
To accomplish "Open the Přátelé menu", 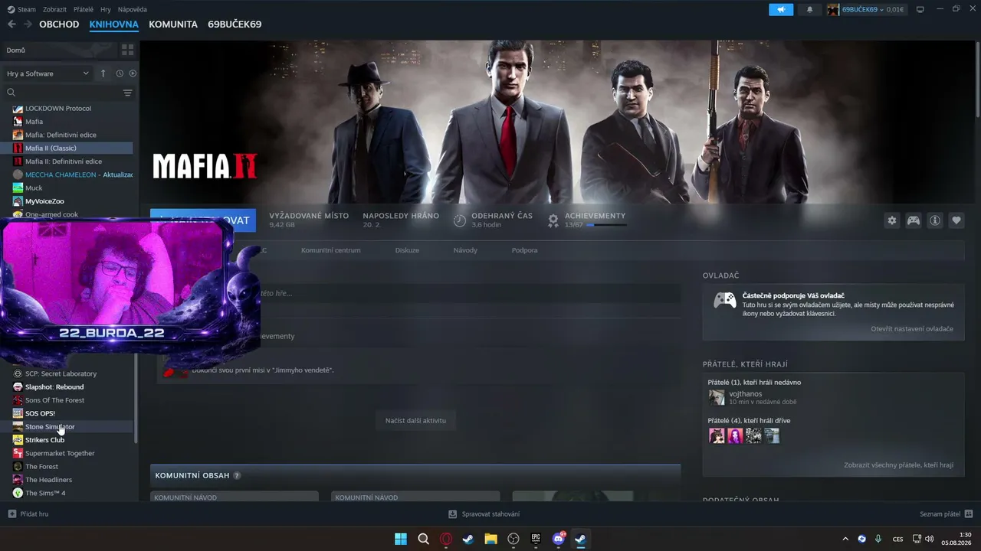I will [x=84, y=9].
